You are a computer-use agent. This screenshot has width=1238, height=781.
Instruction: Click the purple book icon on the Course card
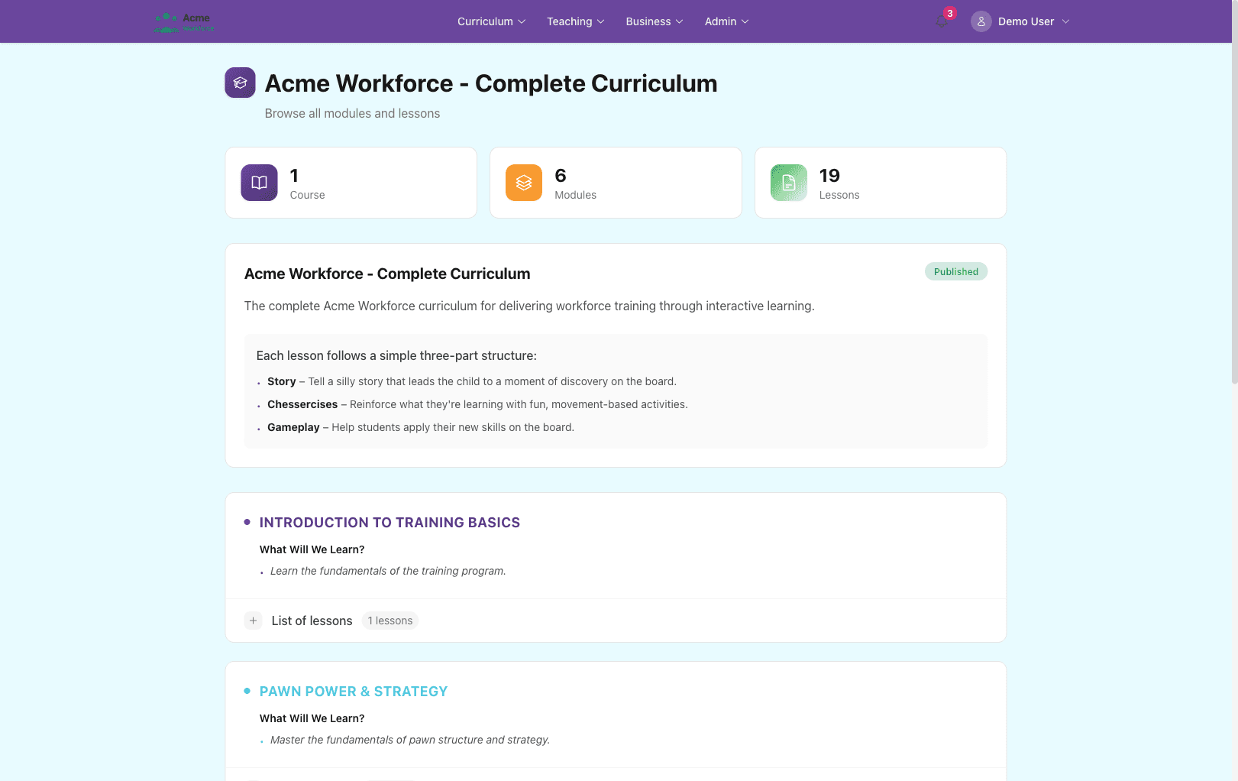tap(258, 183)
